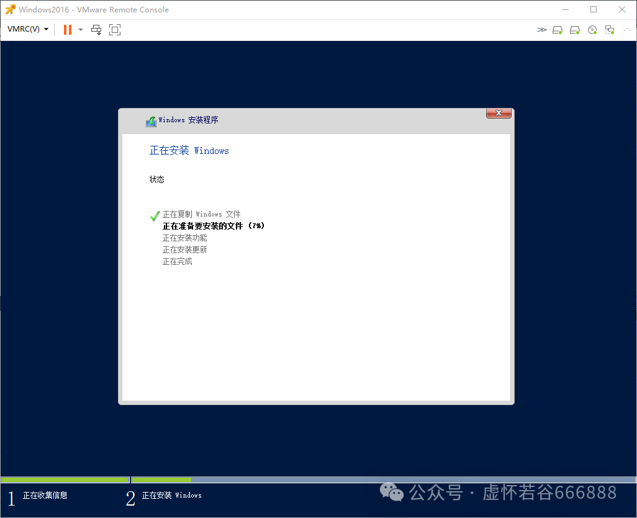Click the bottom 正在安装 Windows stage label
The image size is (637, 518).
pos(171,495)
